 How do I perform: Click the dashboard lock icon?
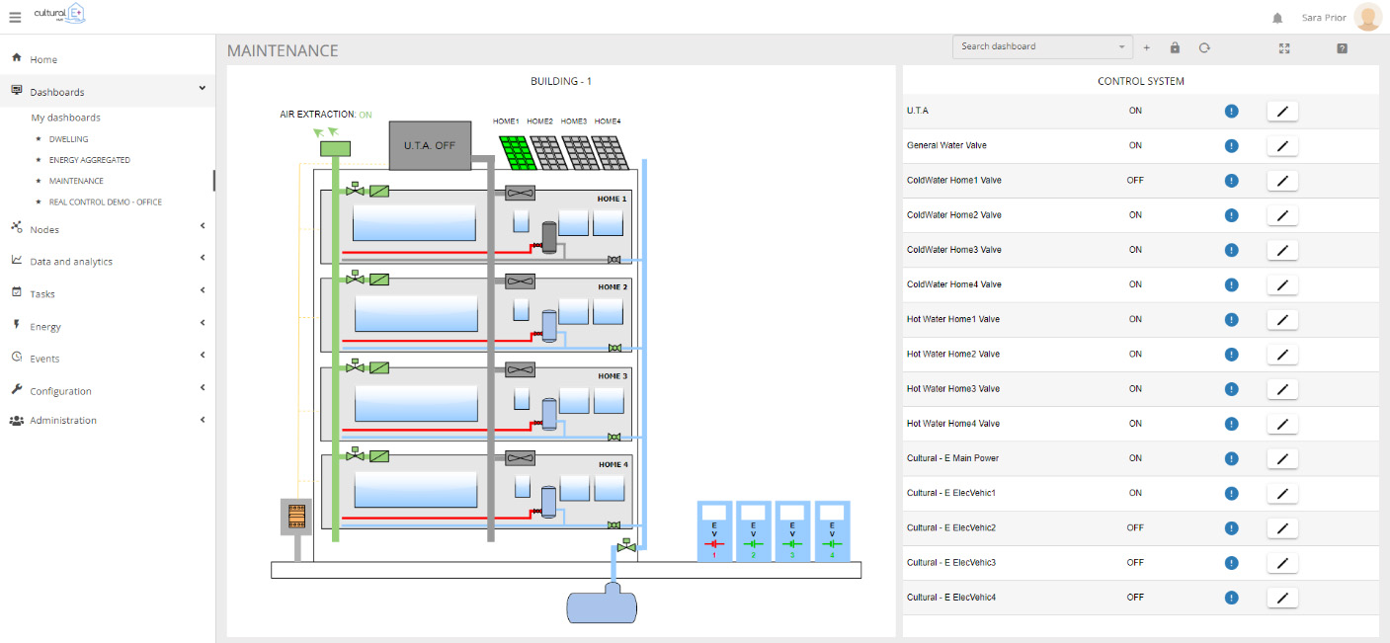pyautogui.click(x=1175, y=47)
